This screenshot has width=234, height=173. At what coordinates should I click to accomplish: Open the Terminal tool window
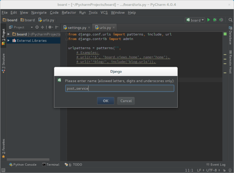51,165
